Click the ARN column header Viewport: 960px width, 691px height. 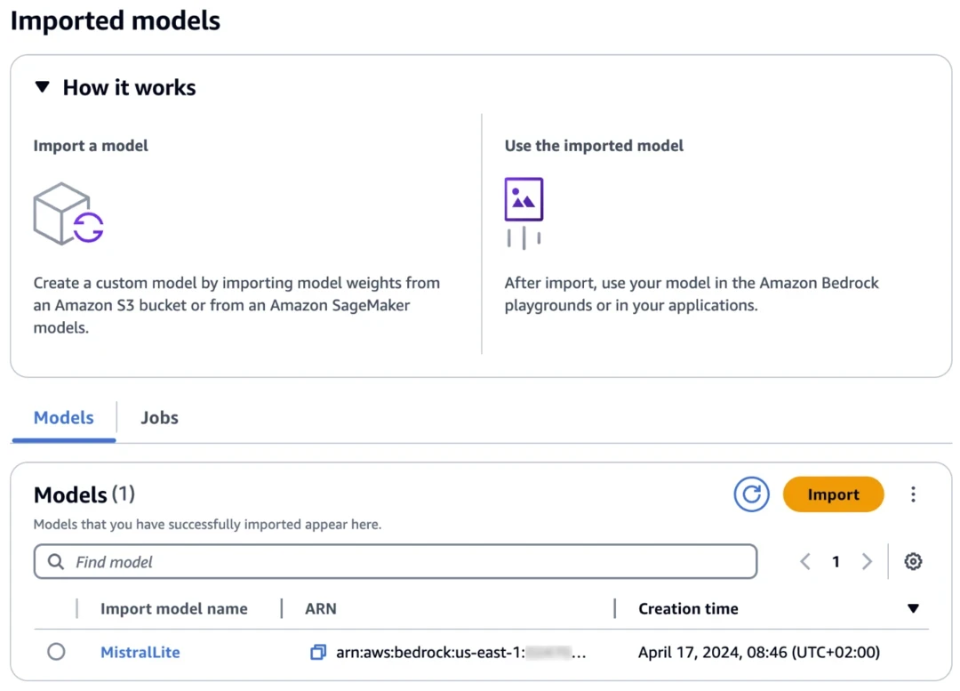(321, 609)
